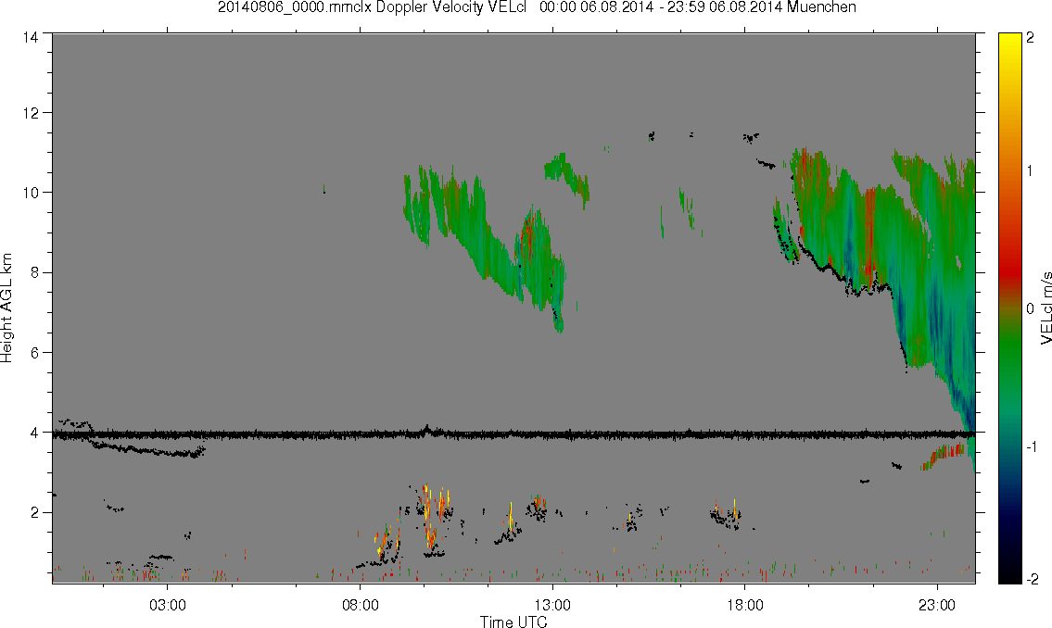
Task: Click the yellow top of the colorbar
Action: click(1009, 40)
